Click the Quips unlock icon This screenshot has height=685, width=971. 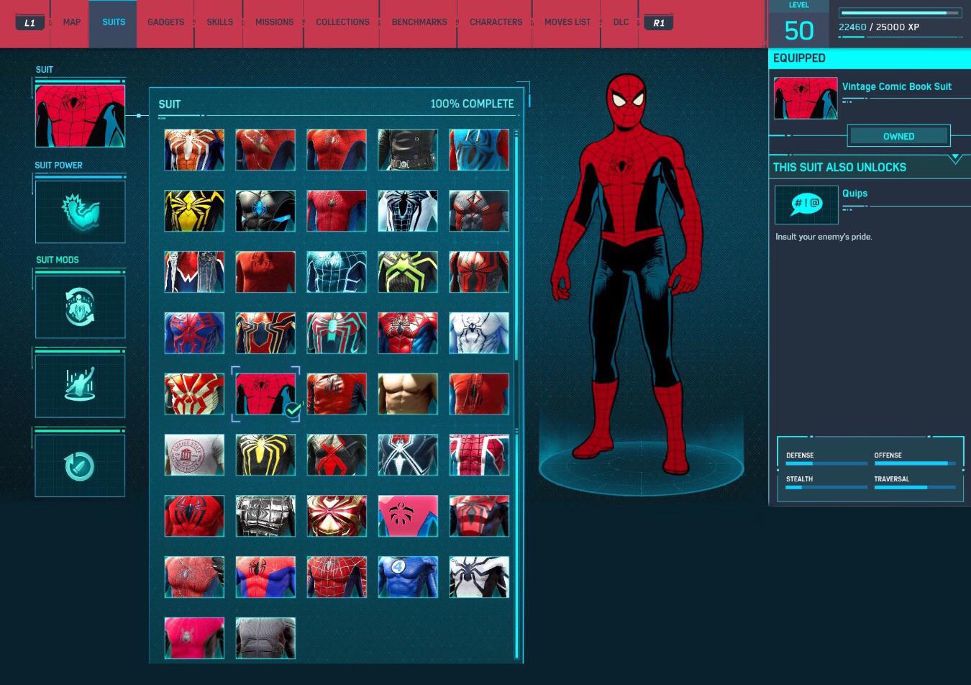click(805, 204)
